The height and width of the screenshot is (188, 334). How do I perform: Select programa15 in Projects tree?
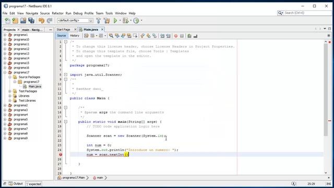(x=21, y=63)
